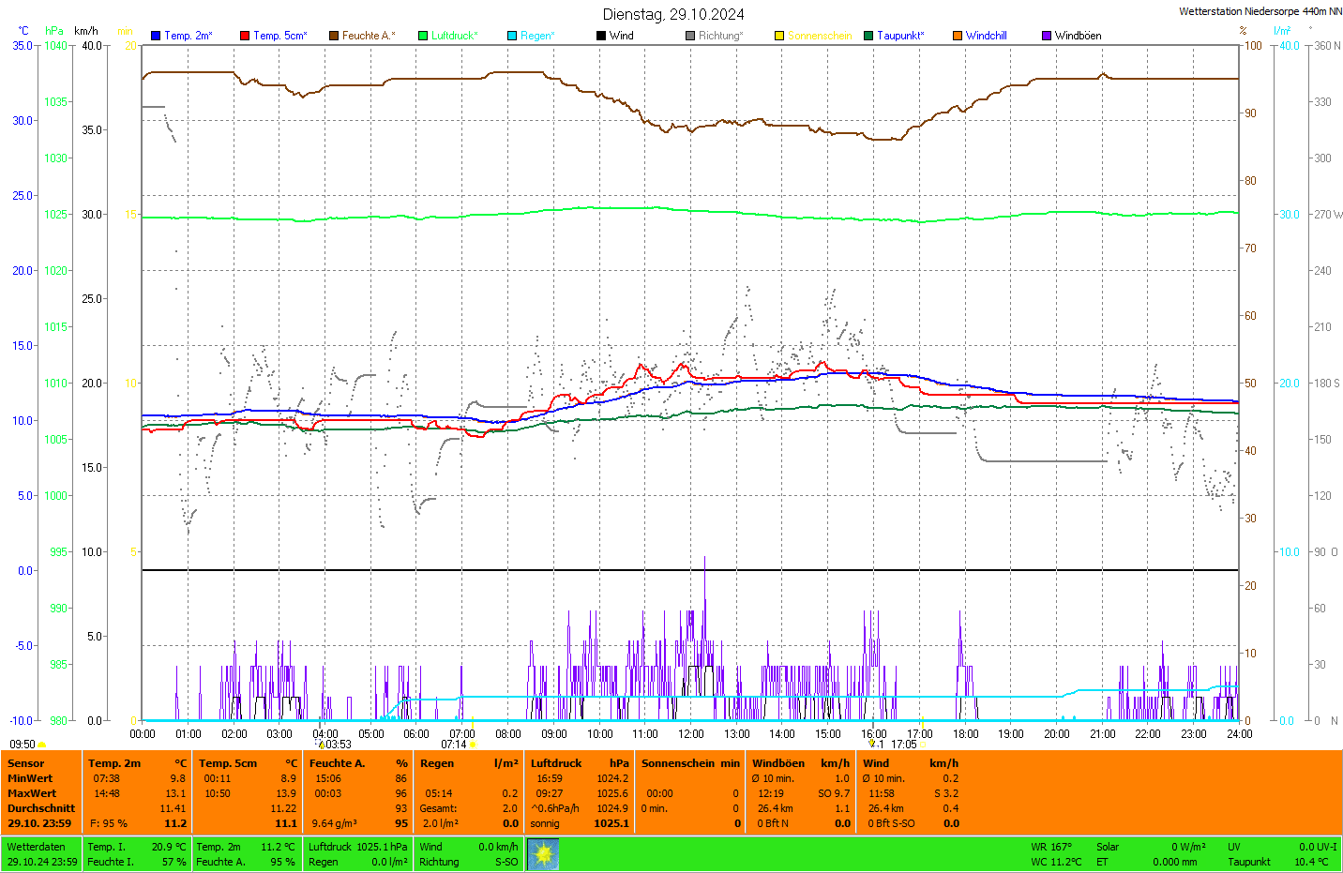Click the sunny weather icon in status bar
This screenshot has width=1343, height=873.
coord(543,854)
